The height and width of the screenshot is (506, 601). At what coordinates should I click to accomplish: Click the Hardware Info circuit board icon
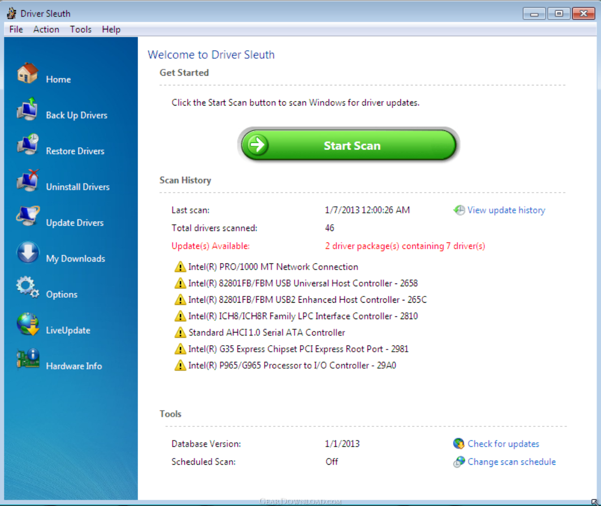pos(28,359)
